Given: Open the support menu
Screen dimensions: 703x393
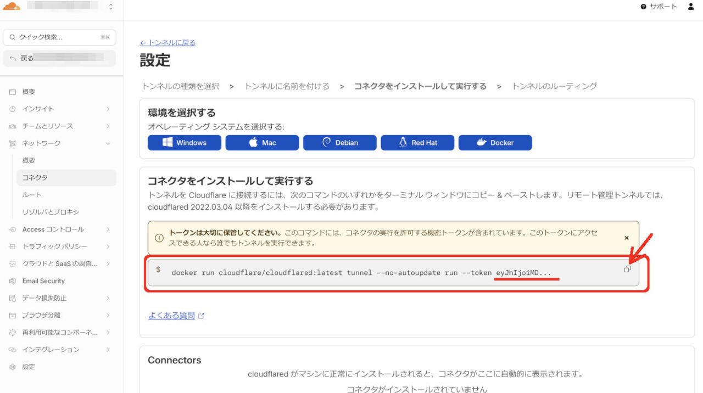Looking at the screenshot, I should 659,7.
